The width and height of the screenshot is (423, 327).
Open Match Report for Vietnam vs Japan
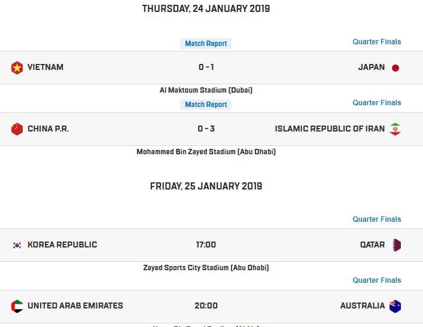pyautogui.click(x=206, y=44)
